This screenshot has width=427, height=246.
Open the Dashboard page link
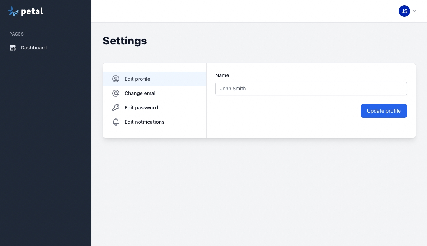(34, 48)
